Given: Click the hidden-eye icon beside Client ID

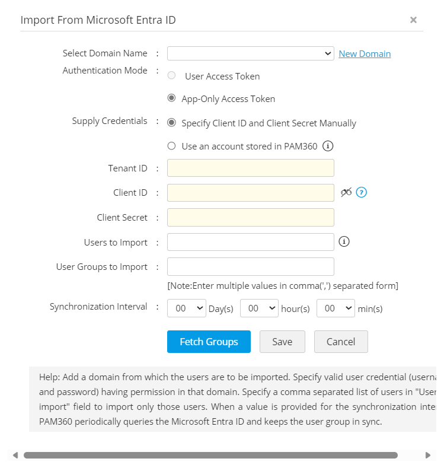Looking at the screenshot, I should tap(346, 192).
